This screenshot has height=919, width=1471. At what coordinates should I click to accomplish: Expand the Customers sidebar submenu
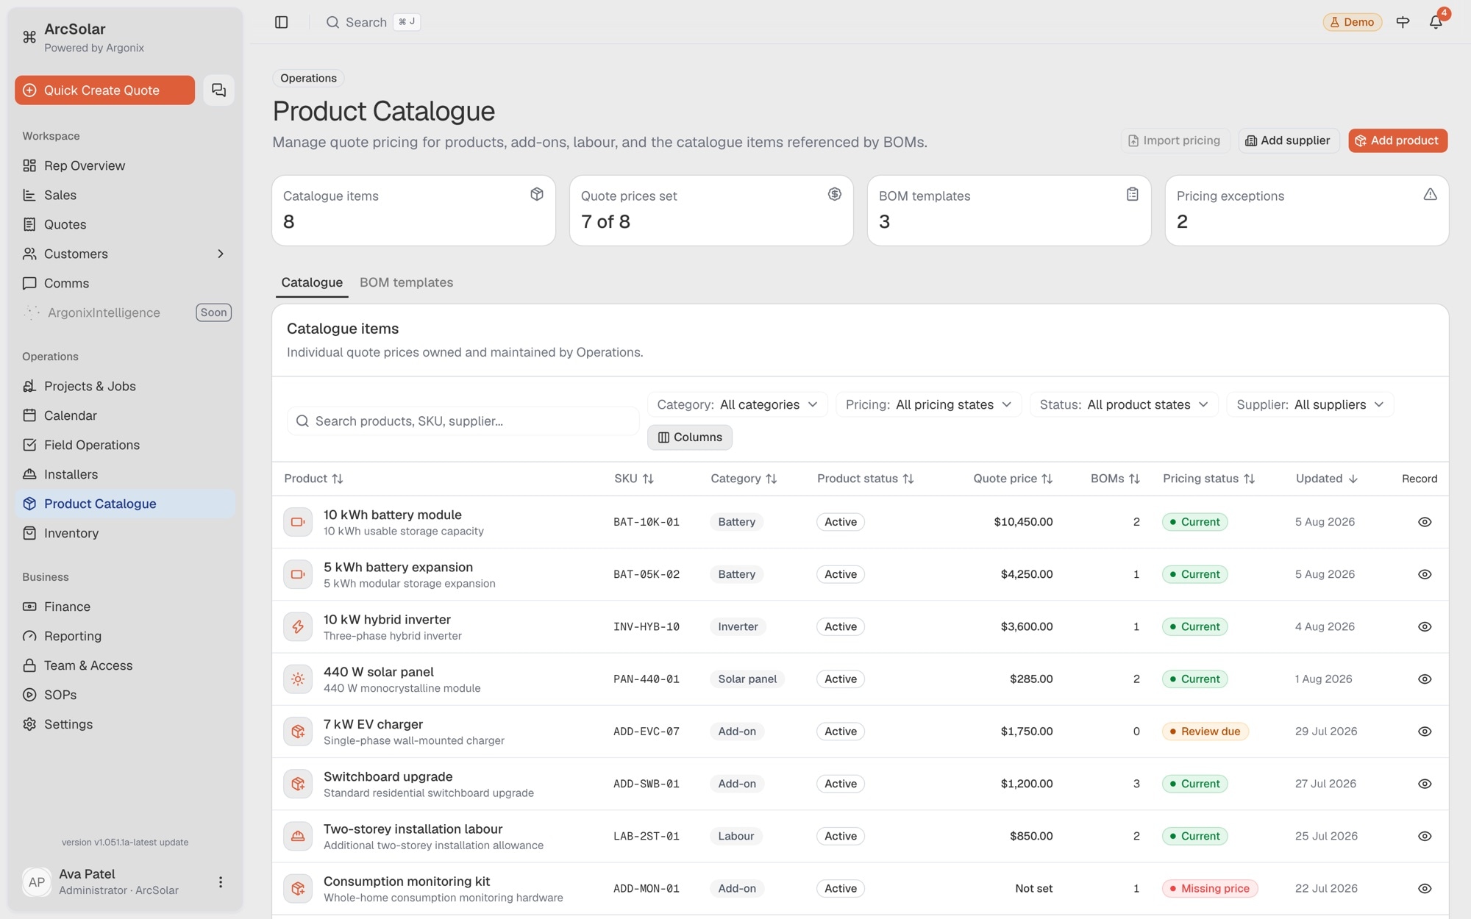(220, 254)
